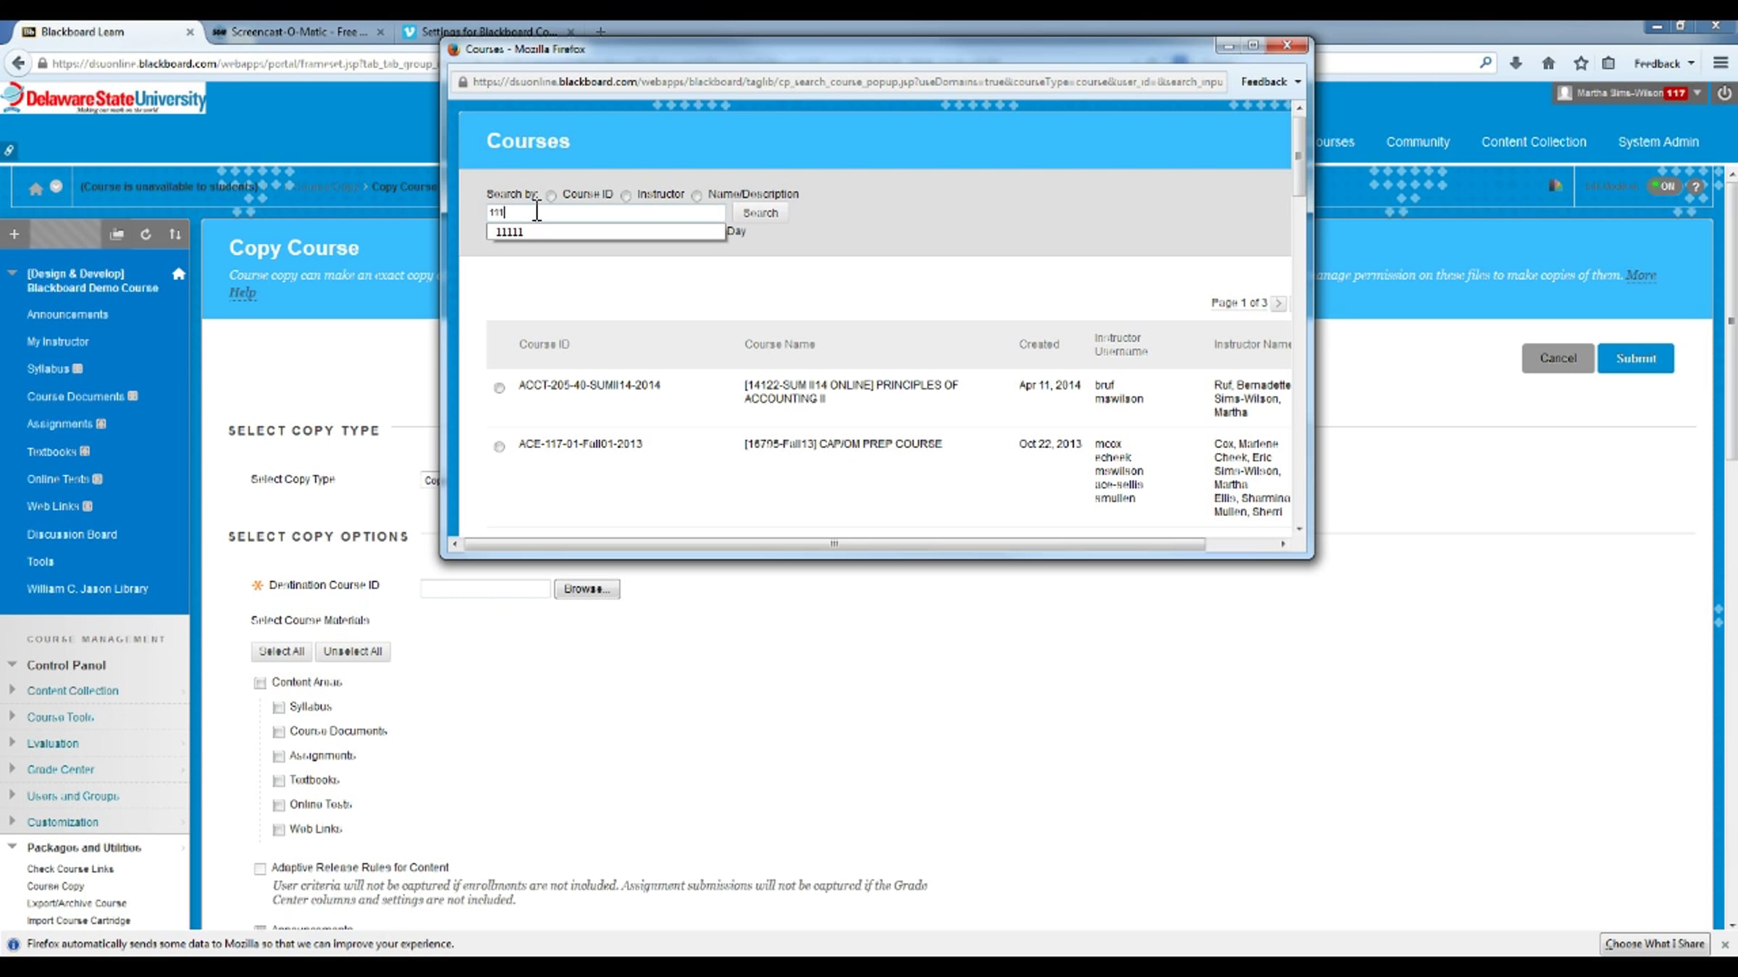This screenshot has height=977, width=1738.
Task: Click the Submit button on Copy Course
Action: coord(1636,358)
